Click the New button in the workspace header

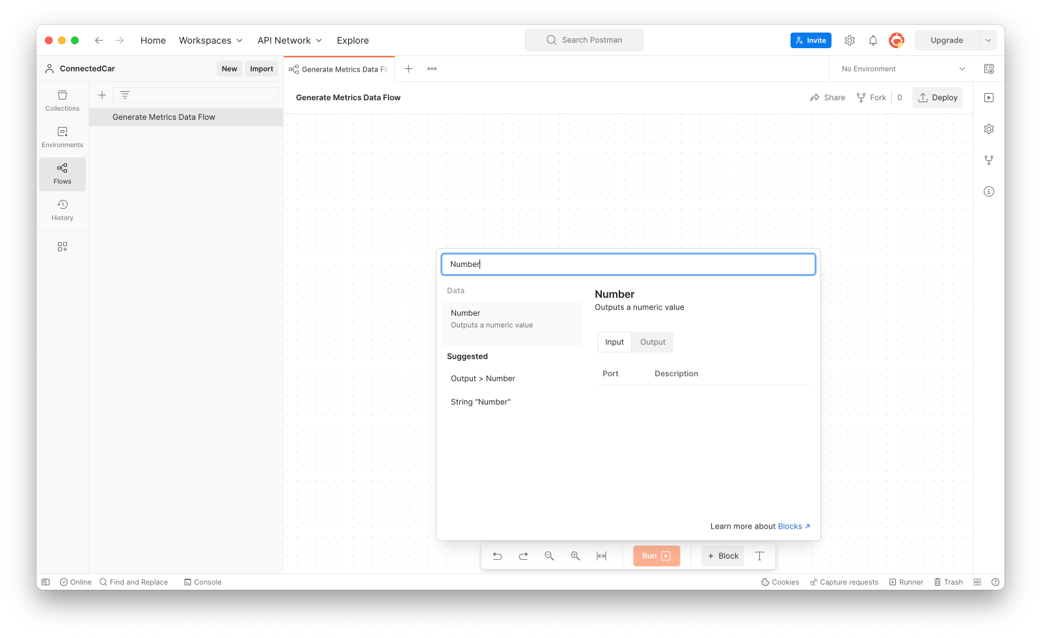click(x=229, y=69)
